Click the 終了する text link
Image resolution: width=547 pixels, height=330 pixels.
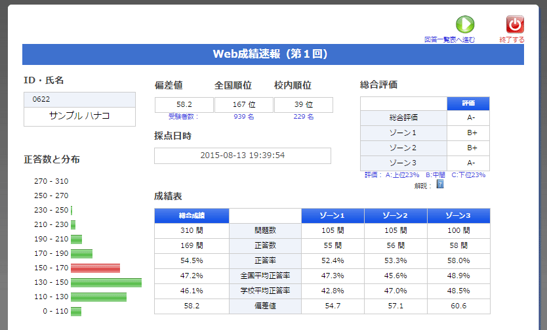[x=512, y=40]
